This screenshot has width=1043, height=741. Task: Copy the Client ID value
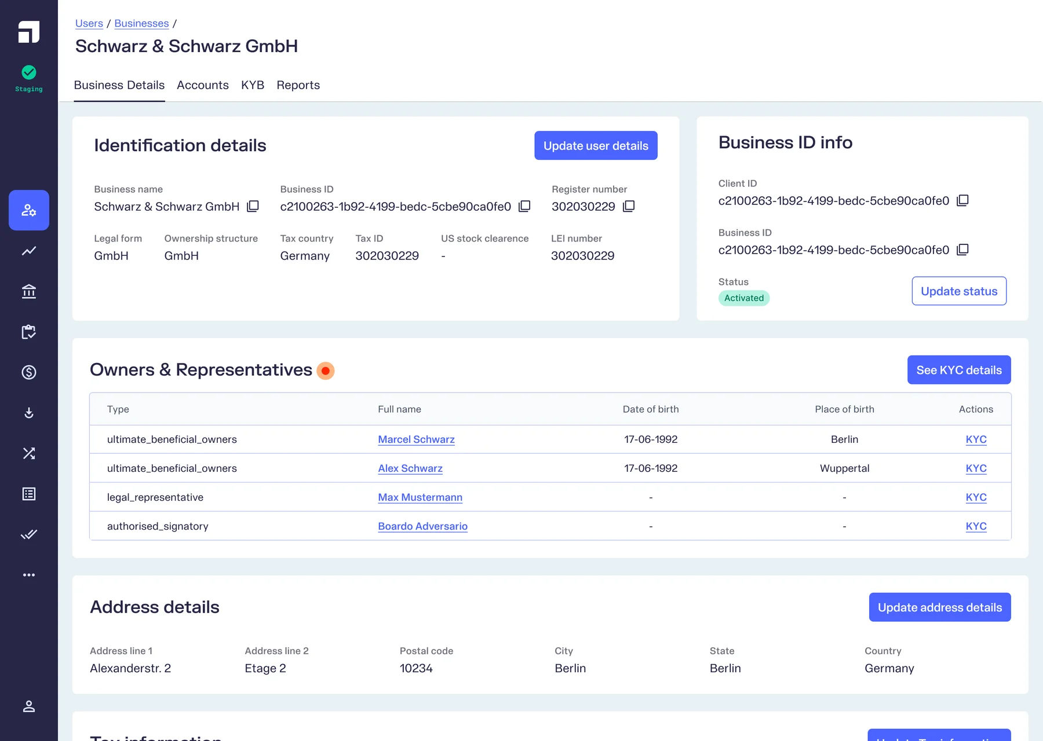(x=962, y=201)
